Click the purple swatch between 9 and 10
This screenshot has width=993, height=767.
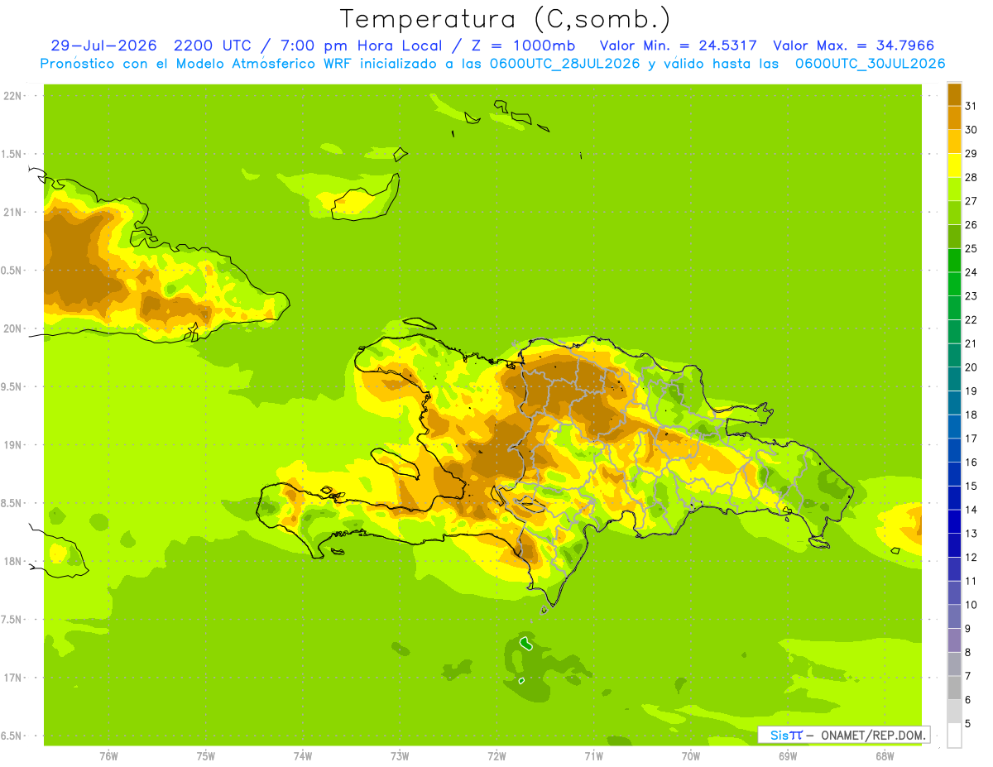click(x=954, y=616)
